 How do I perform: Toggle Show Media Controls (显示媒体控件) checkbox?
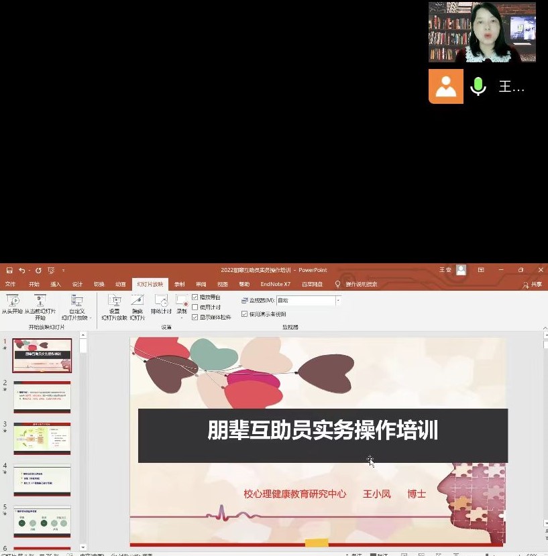(195, 317)
